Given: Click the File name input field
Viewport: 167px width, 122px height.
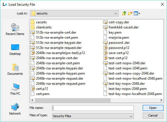Looking at the screenshot, I should [x=93, y=108].
